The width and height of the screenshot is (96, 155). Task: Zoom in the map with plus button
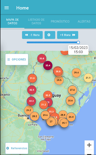point(89,145)
